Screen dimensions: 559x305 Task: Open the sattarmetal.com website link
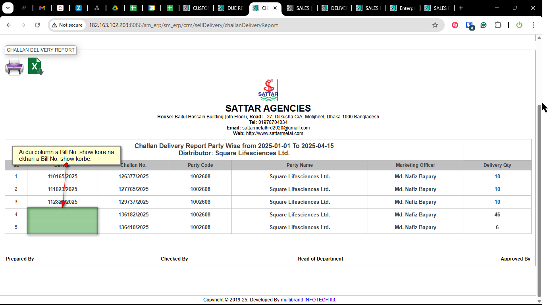[274, 133]
